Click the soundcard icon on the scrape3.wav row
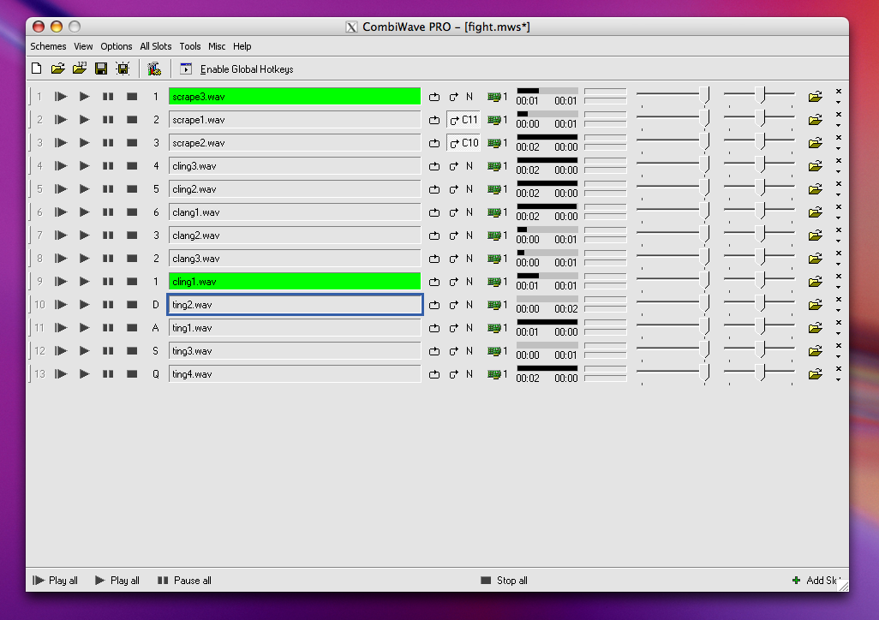The image size is (879, 620). pyautogui.click(x=495, y=97)
